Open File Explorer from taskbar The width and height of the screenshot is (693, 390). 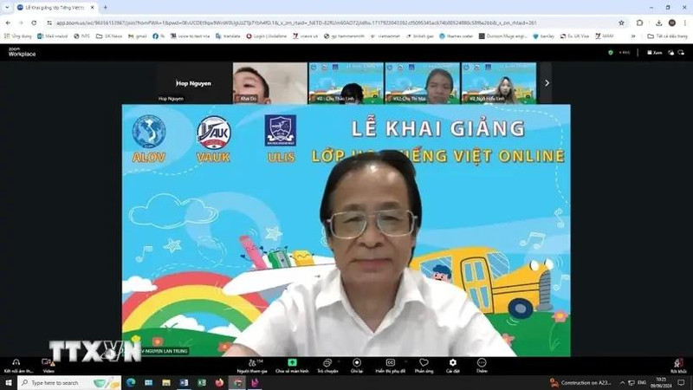(x=166, y=382)
